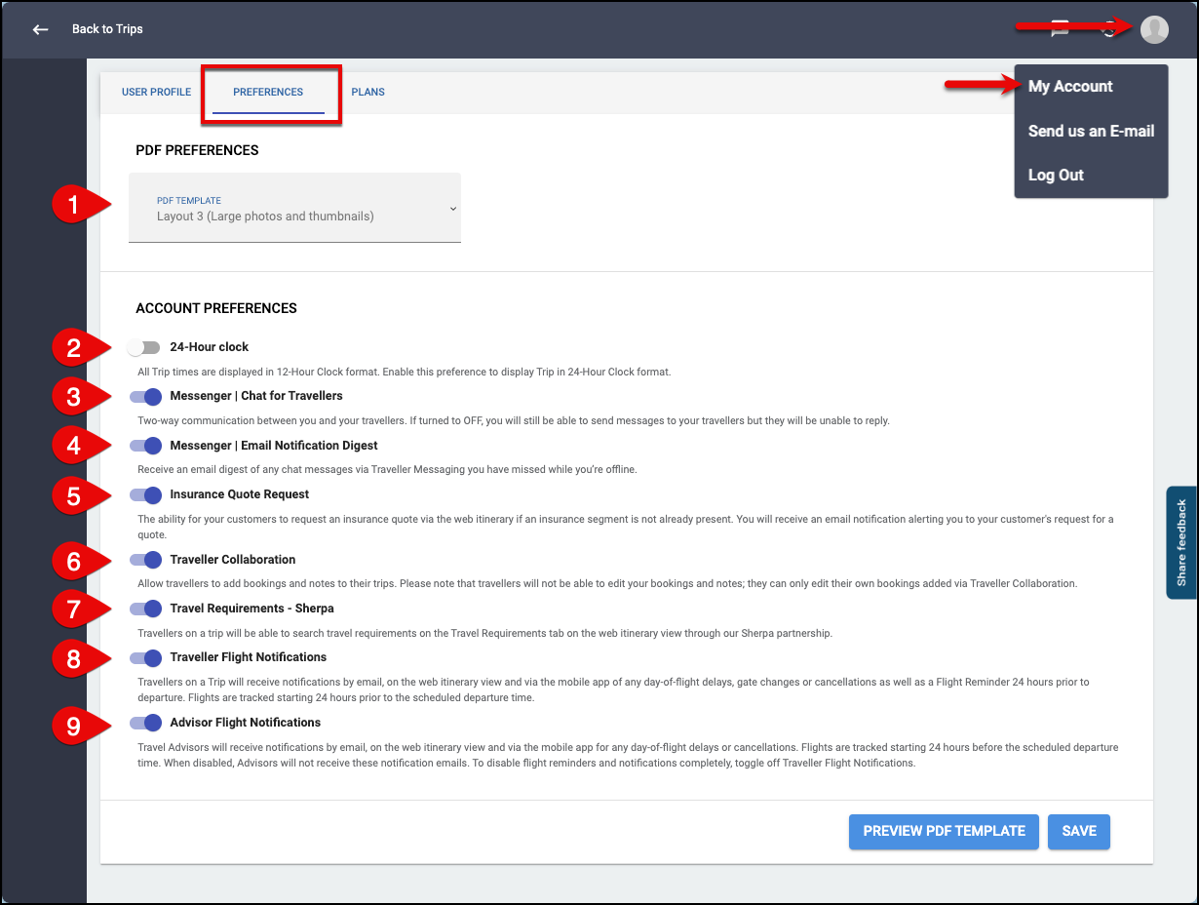
Task: Click the back arrow icon
Action: (x=40, y=29)
